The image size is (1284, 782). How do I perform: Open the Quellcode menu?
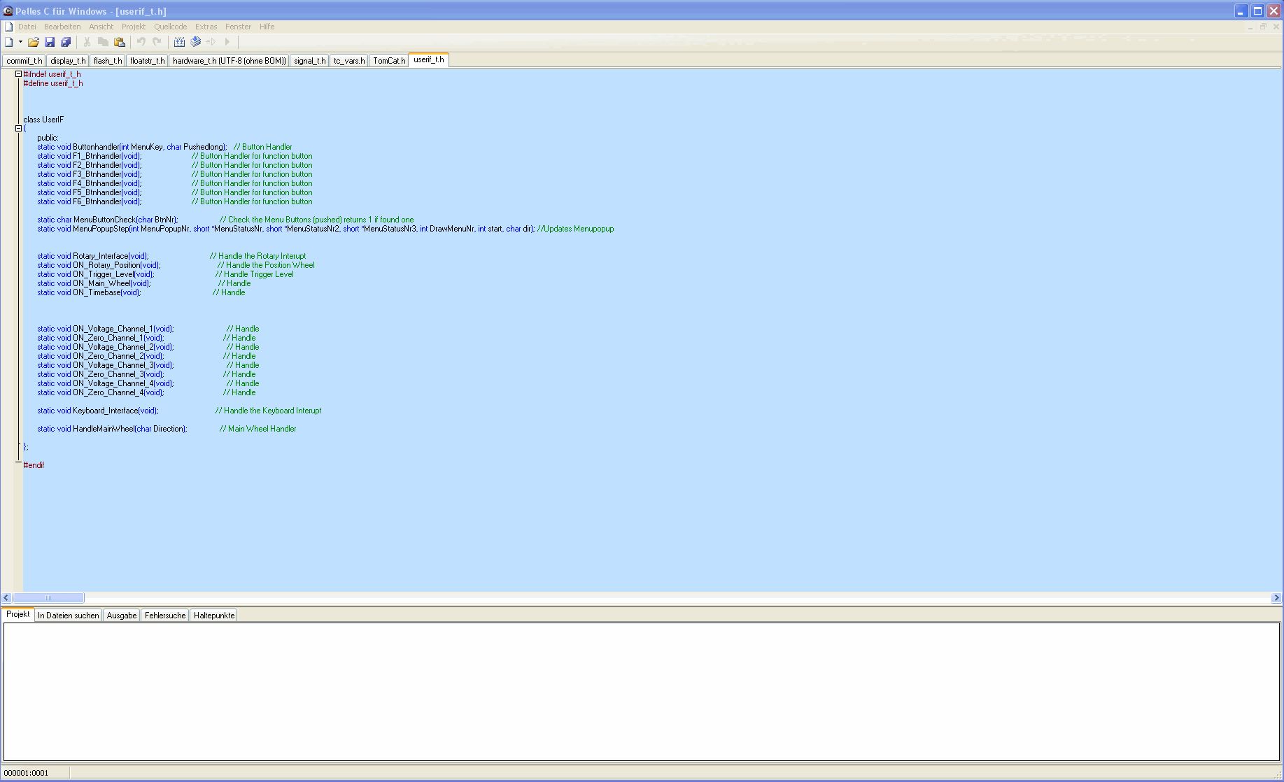click(171, 27)
